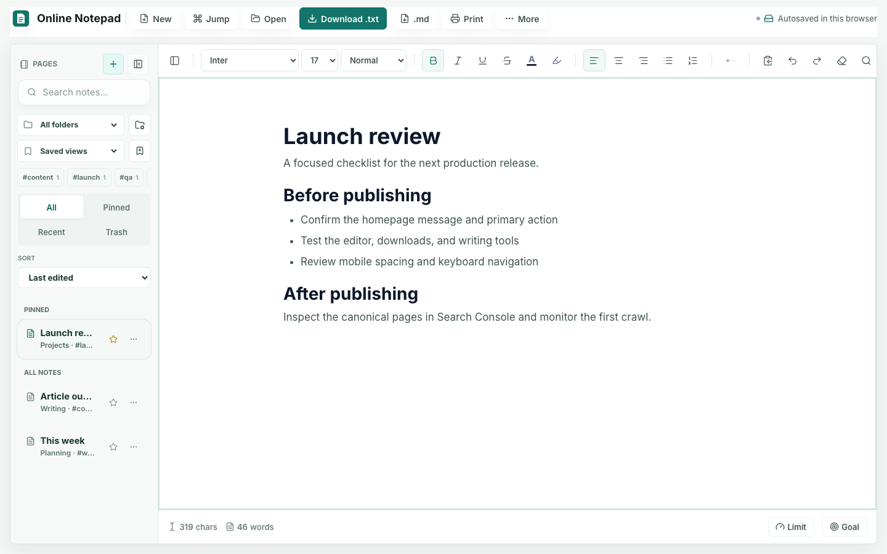Apply italic formatting
887x554 pixels.
(458, 60)
